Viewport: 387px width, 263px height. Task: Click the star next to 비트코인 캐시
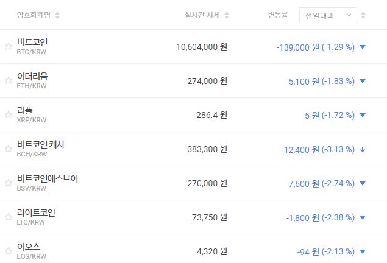tap(8, 149)
